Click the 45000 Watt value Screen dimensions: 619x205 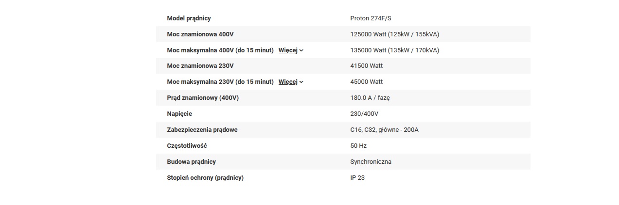(366, 82)
